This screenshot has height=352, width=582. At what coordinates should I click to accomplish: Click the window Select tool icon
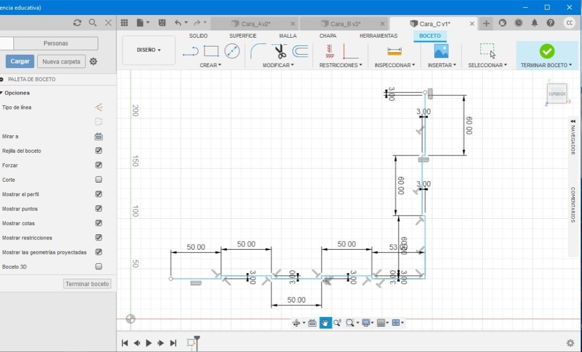click(487, 51)
